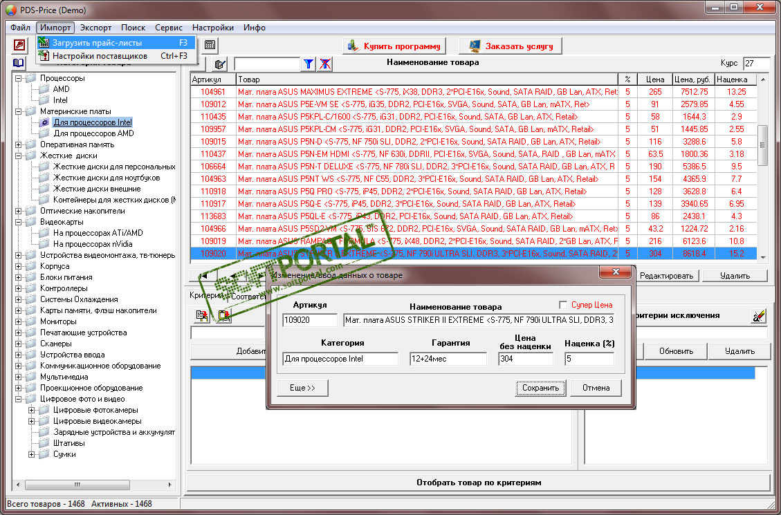
Task: Select the Штативы folder
Action: (x=68, y=443)
